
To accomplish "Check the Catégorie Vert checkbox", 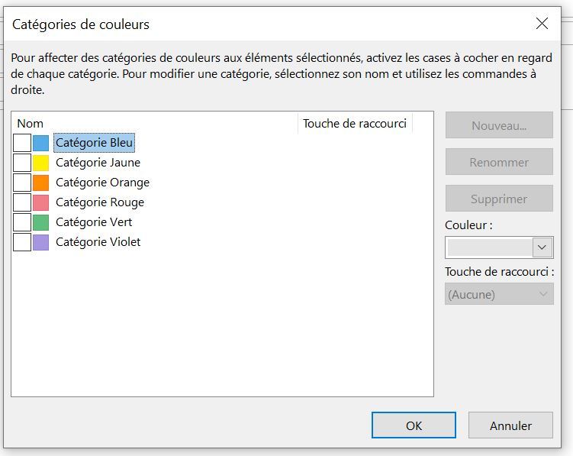I will pos(22,222).
